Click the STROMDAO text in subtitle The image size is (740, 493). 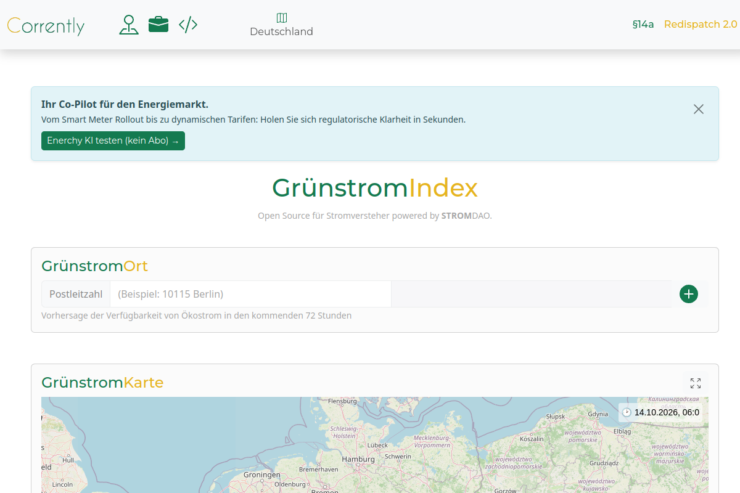pos(467,216)
